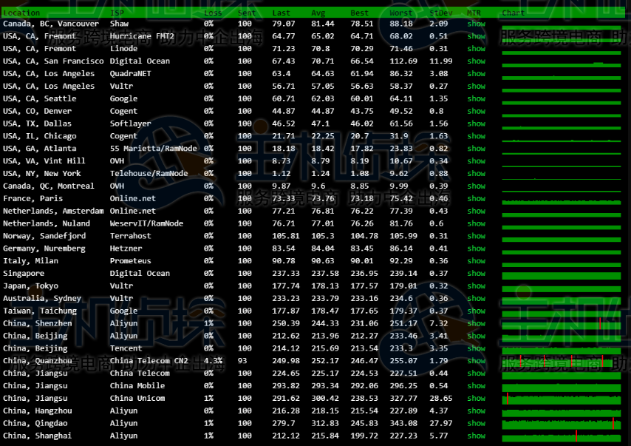Viewport: 631px width, 446px height.
Task: Click show for Dallas Softlayer row
Action: tap(476, 124)
